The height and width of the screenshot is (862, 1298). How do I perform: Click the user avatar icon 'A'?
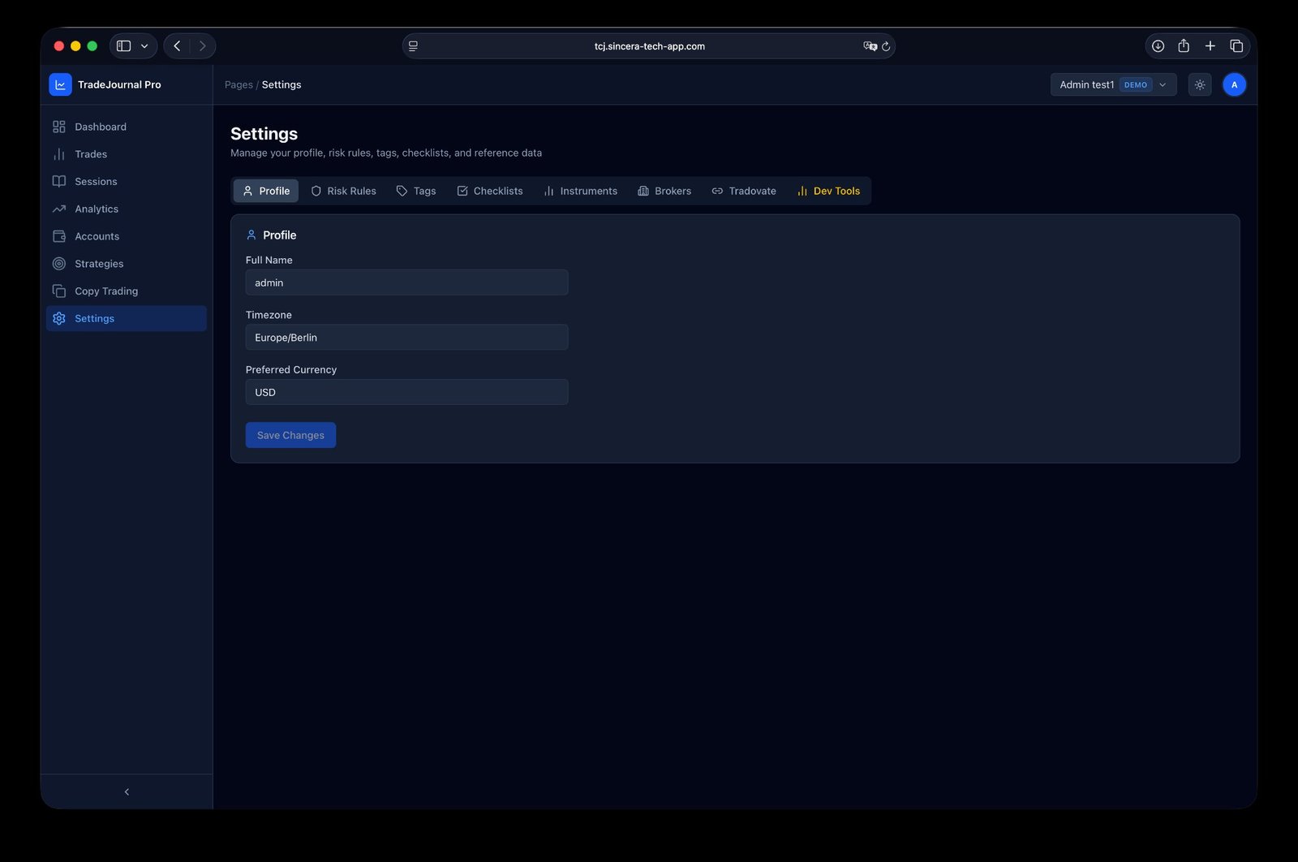point(1234,84)
